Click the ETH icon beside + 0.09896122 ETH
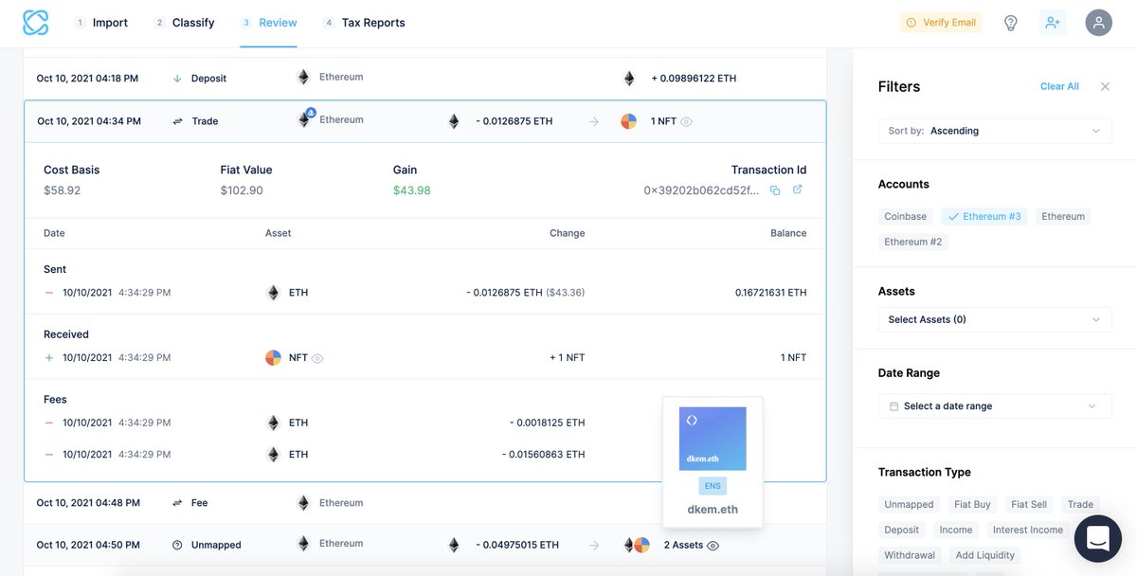Image resolution: width=1137 pixels, height=576 pixels. [628, 78]
